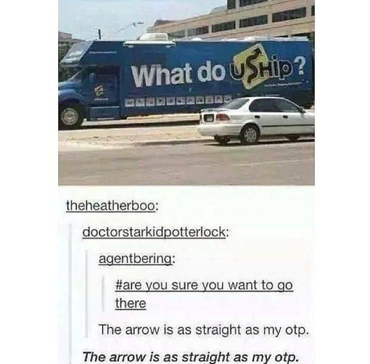Viewport: 370px width, 364px height.
Task: Click the 'What do' lettering on the truck
Action: (x=178, y=74)
